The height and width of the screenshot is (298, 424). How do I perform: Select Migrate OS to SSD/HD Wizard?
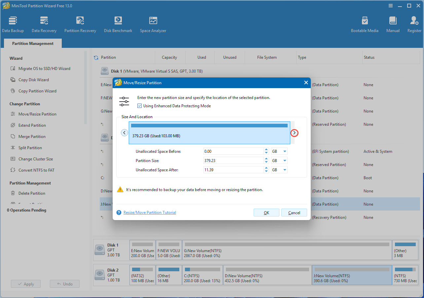41,68
